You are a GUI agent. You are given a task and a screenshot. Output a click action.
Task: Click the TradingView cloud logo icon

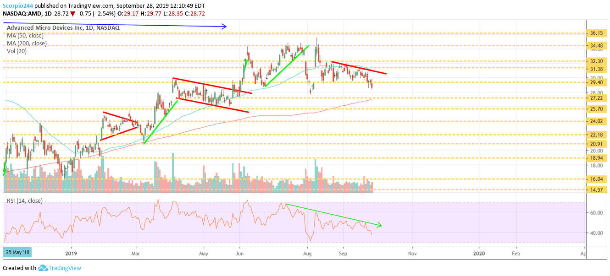[43, 268]
